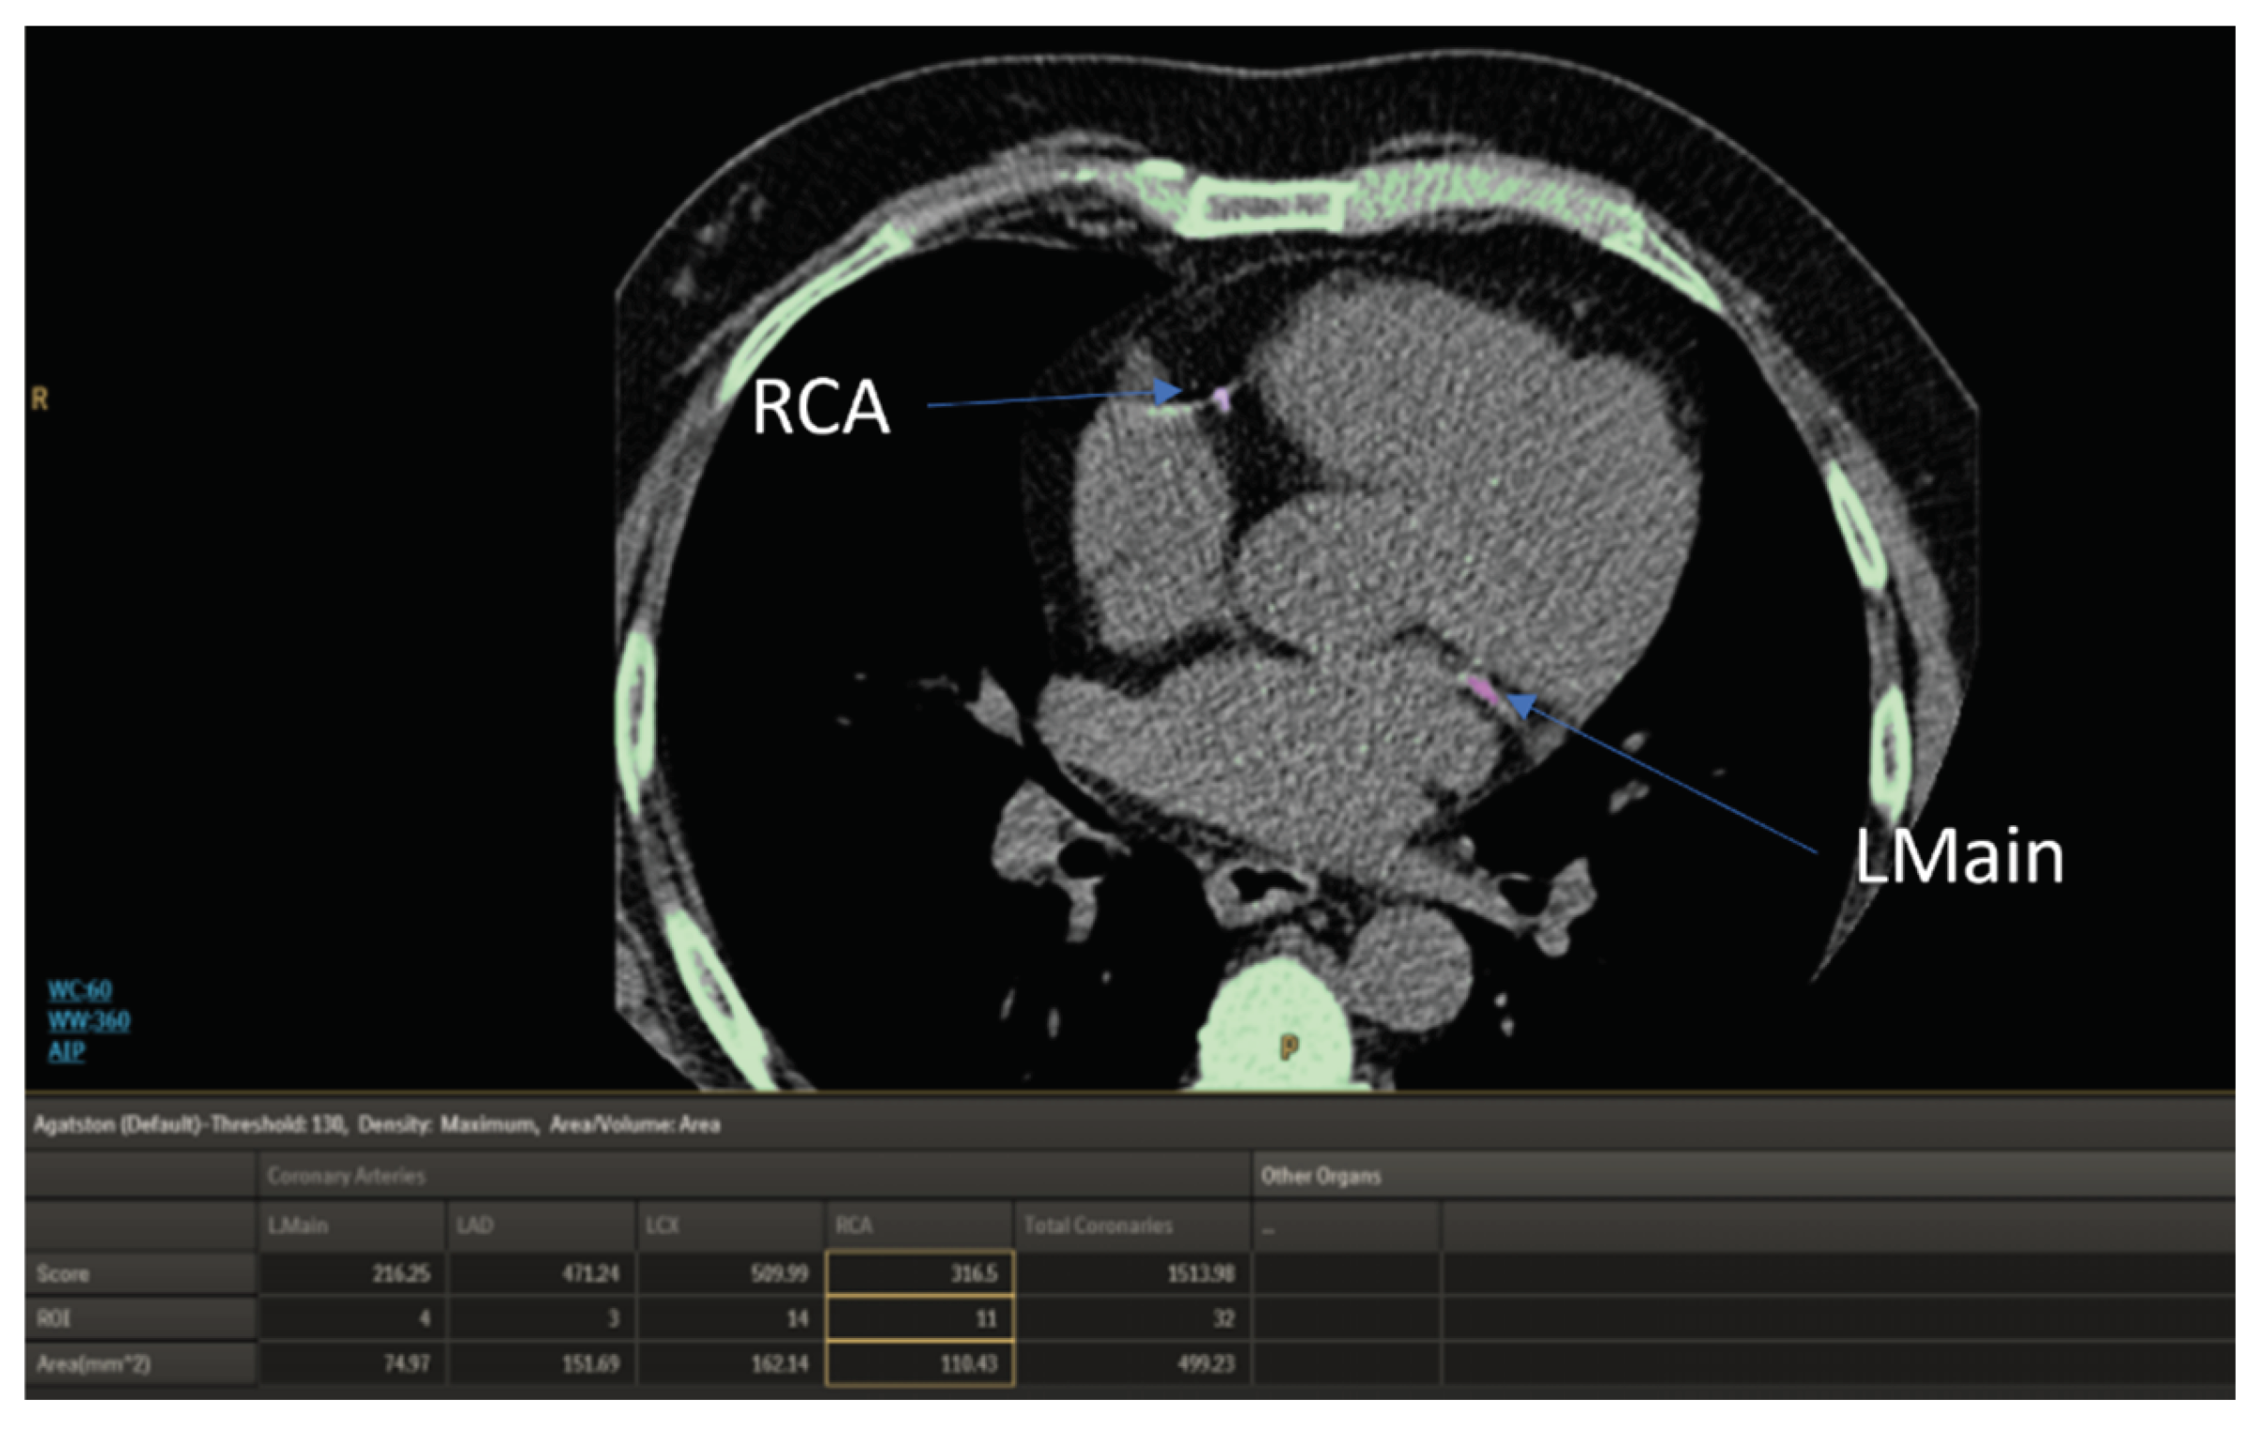The height and width of the screenshot is (1431, 2264).
Task: Click the WW:360 window width link
Action: click(89, 1020)
